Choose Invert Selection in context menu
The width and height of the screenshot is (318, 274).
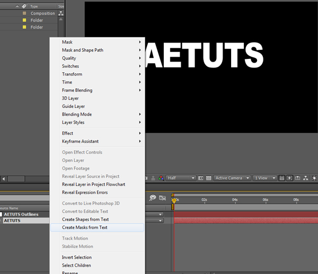click(98, 258)
